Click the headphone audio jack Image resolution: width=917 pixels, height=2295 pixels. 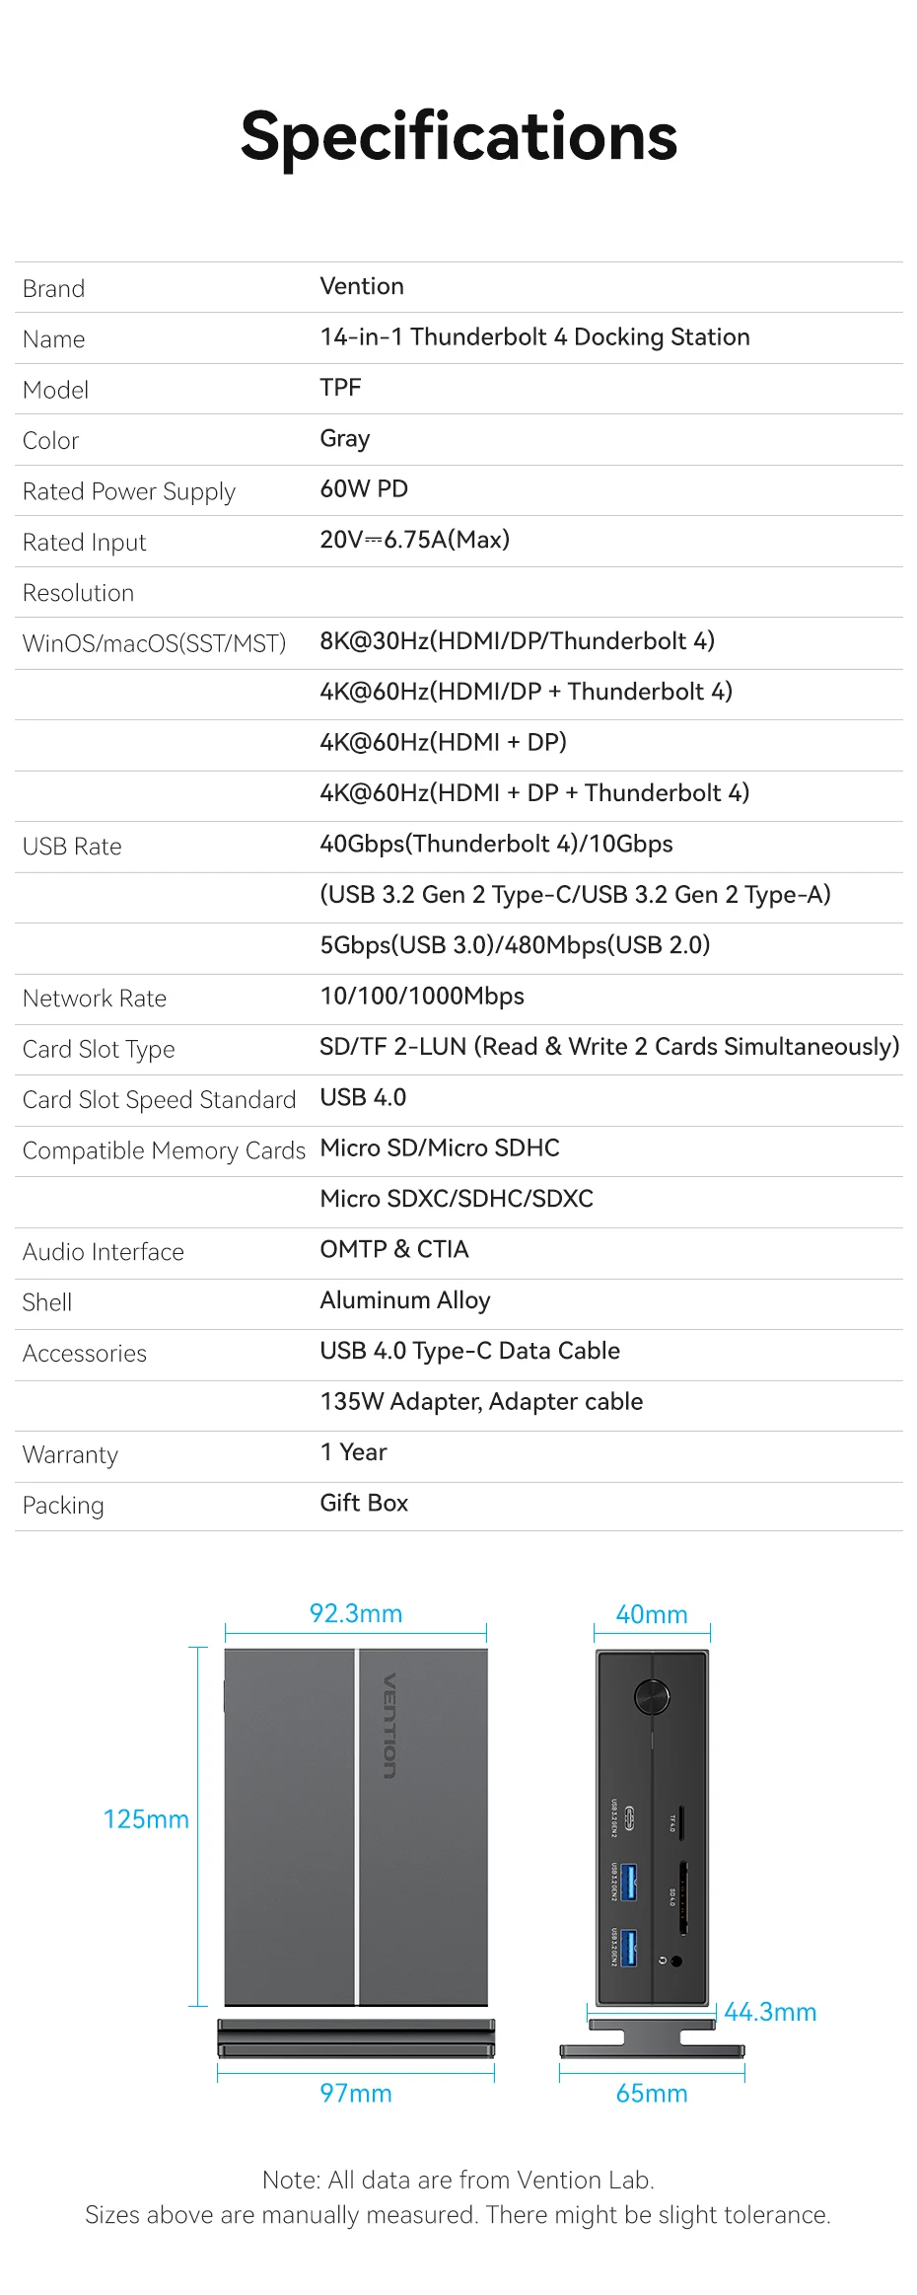point(676,1962)
